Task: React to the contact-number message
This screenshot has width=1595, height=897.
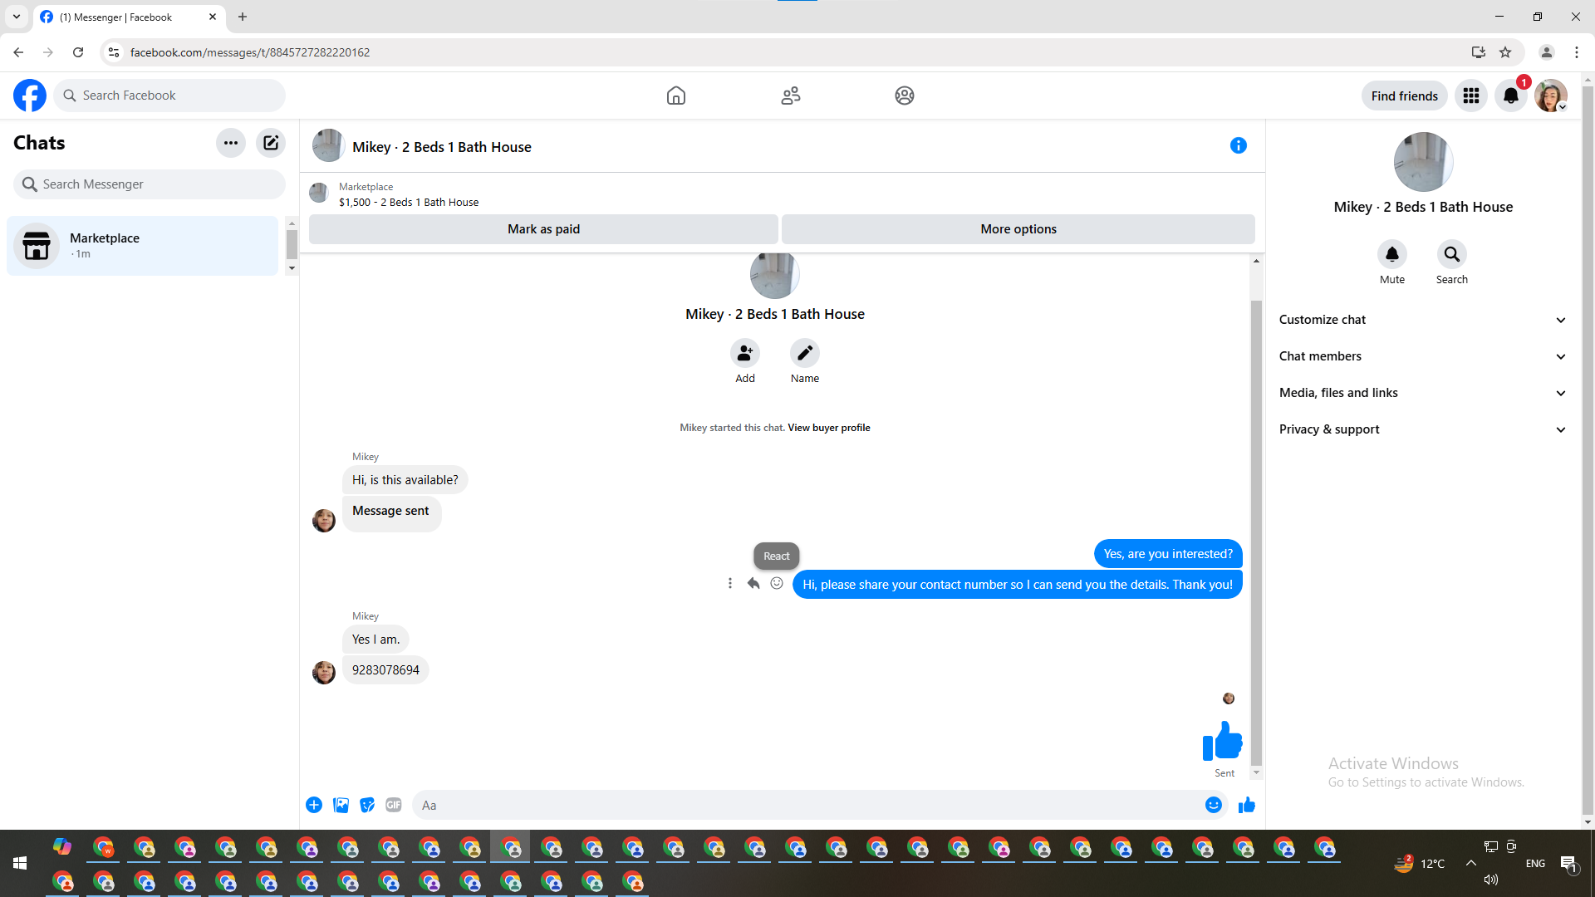Action: [x=777, y=584]
